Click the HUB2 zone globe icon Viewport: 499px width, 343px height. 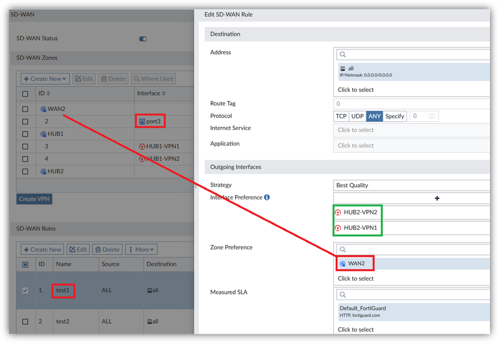coord(43,171)
